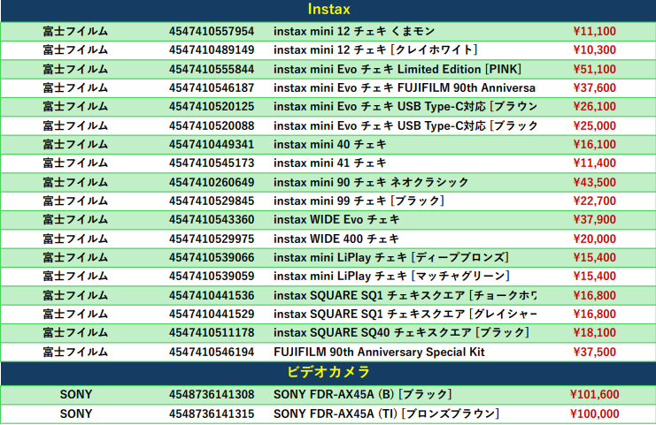Select price ¥20,000
Viewport: 656px width, 425px height.
click(x=595, y=239)
